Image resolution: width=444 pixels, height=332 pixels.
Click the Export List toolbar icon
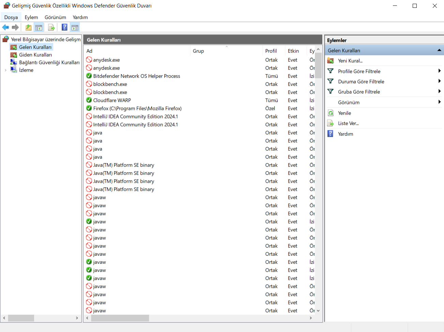[x=51, y=28]
